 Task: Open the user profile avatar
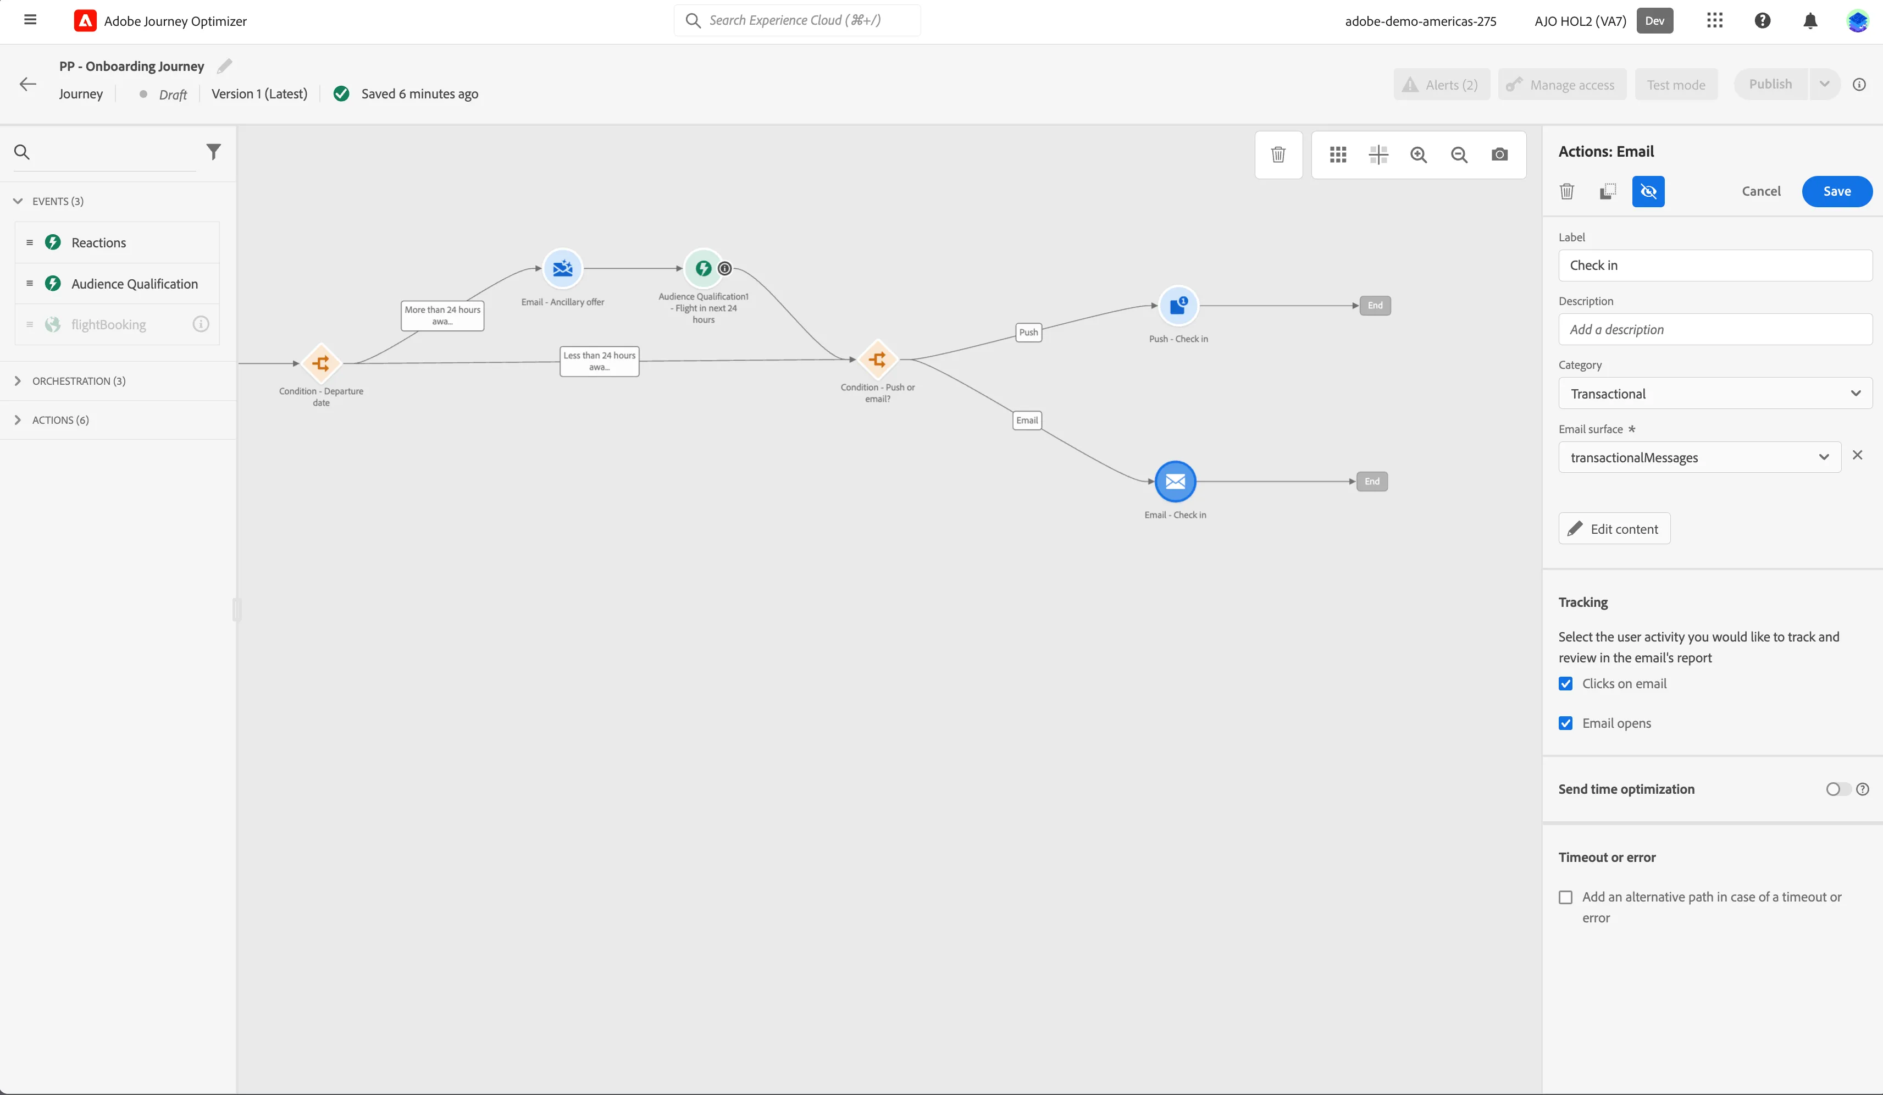point(1858,20)
